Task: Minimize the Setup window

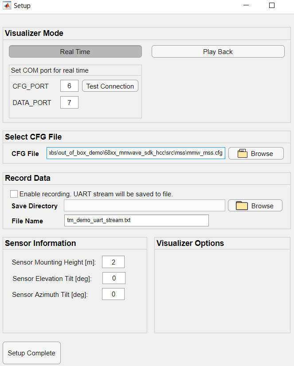Action: click(247, 6)
